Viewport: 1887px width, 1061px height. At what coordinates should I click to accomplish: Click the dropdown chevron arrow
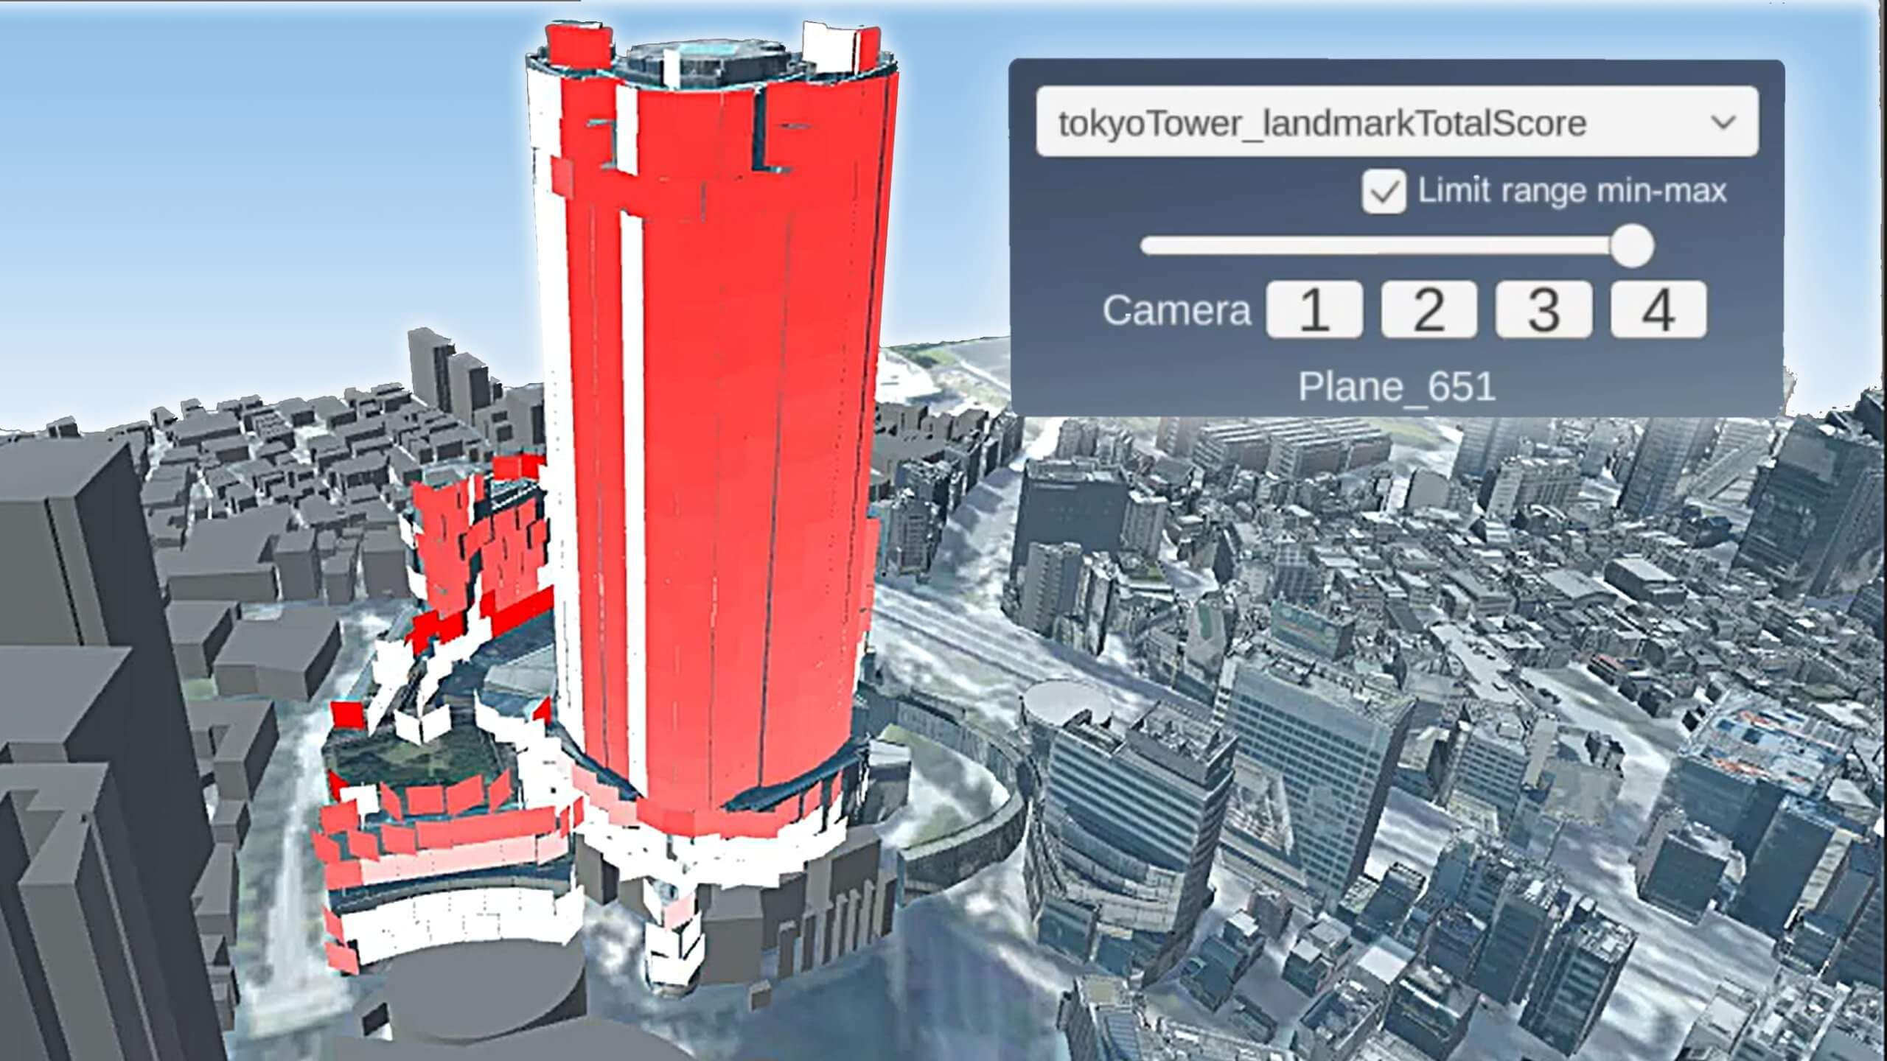(x=1723, y=122)
